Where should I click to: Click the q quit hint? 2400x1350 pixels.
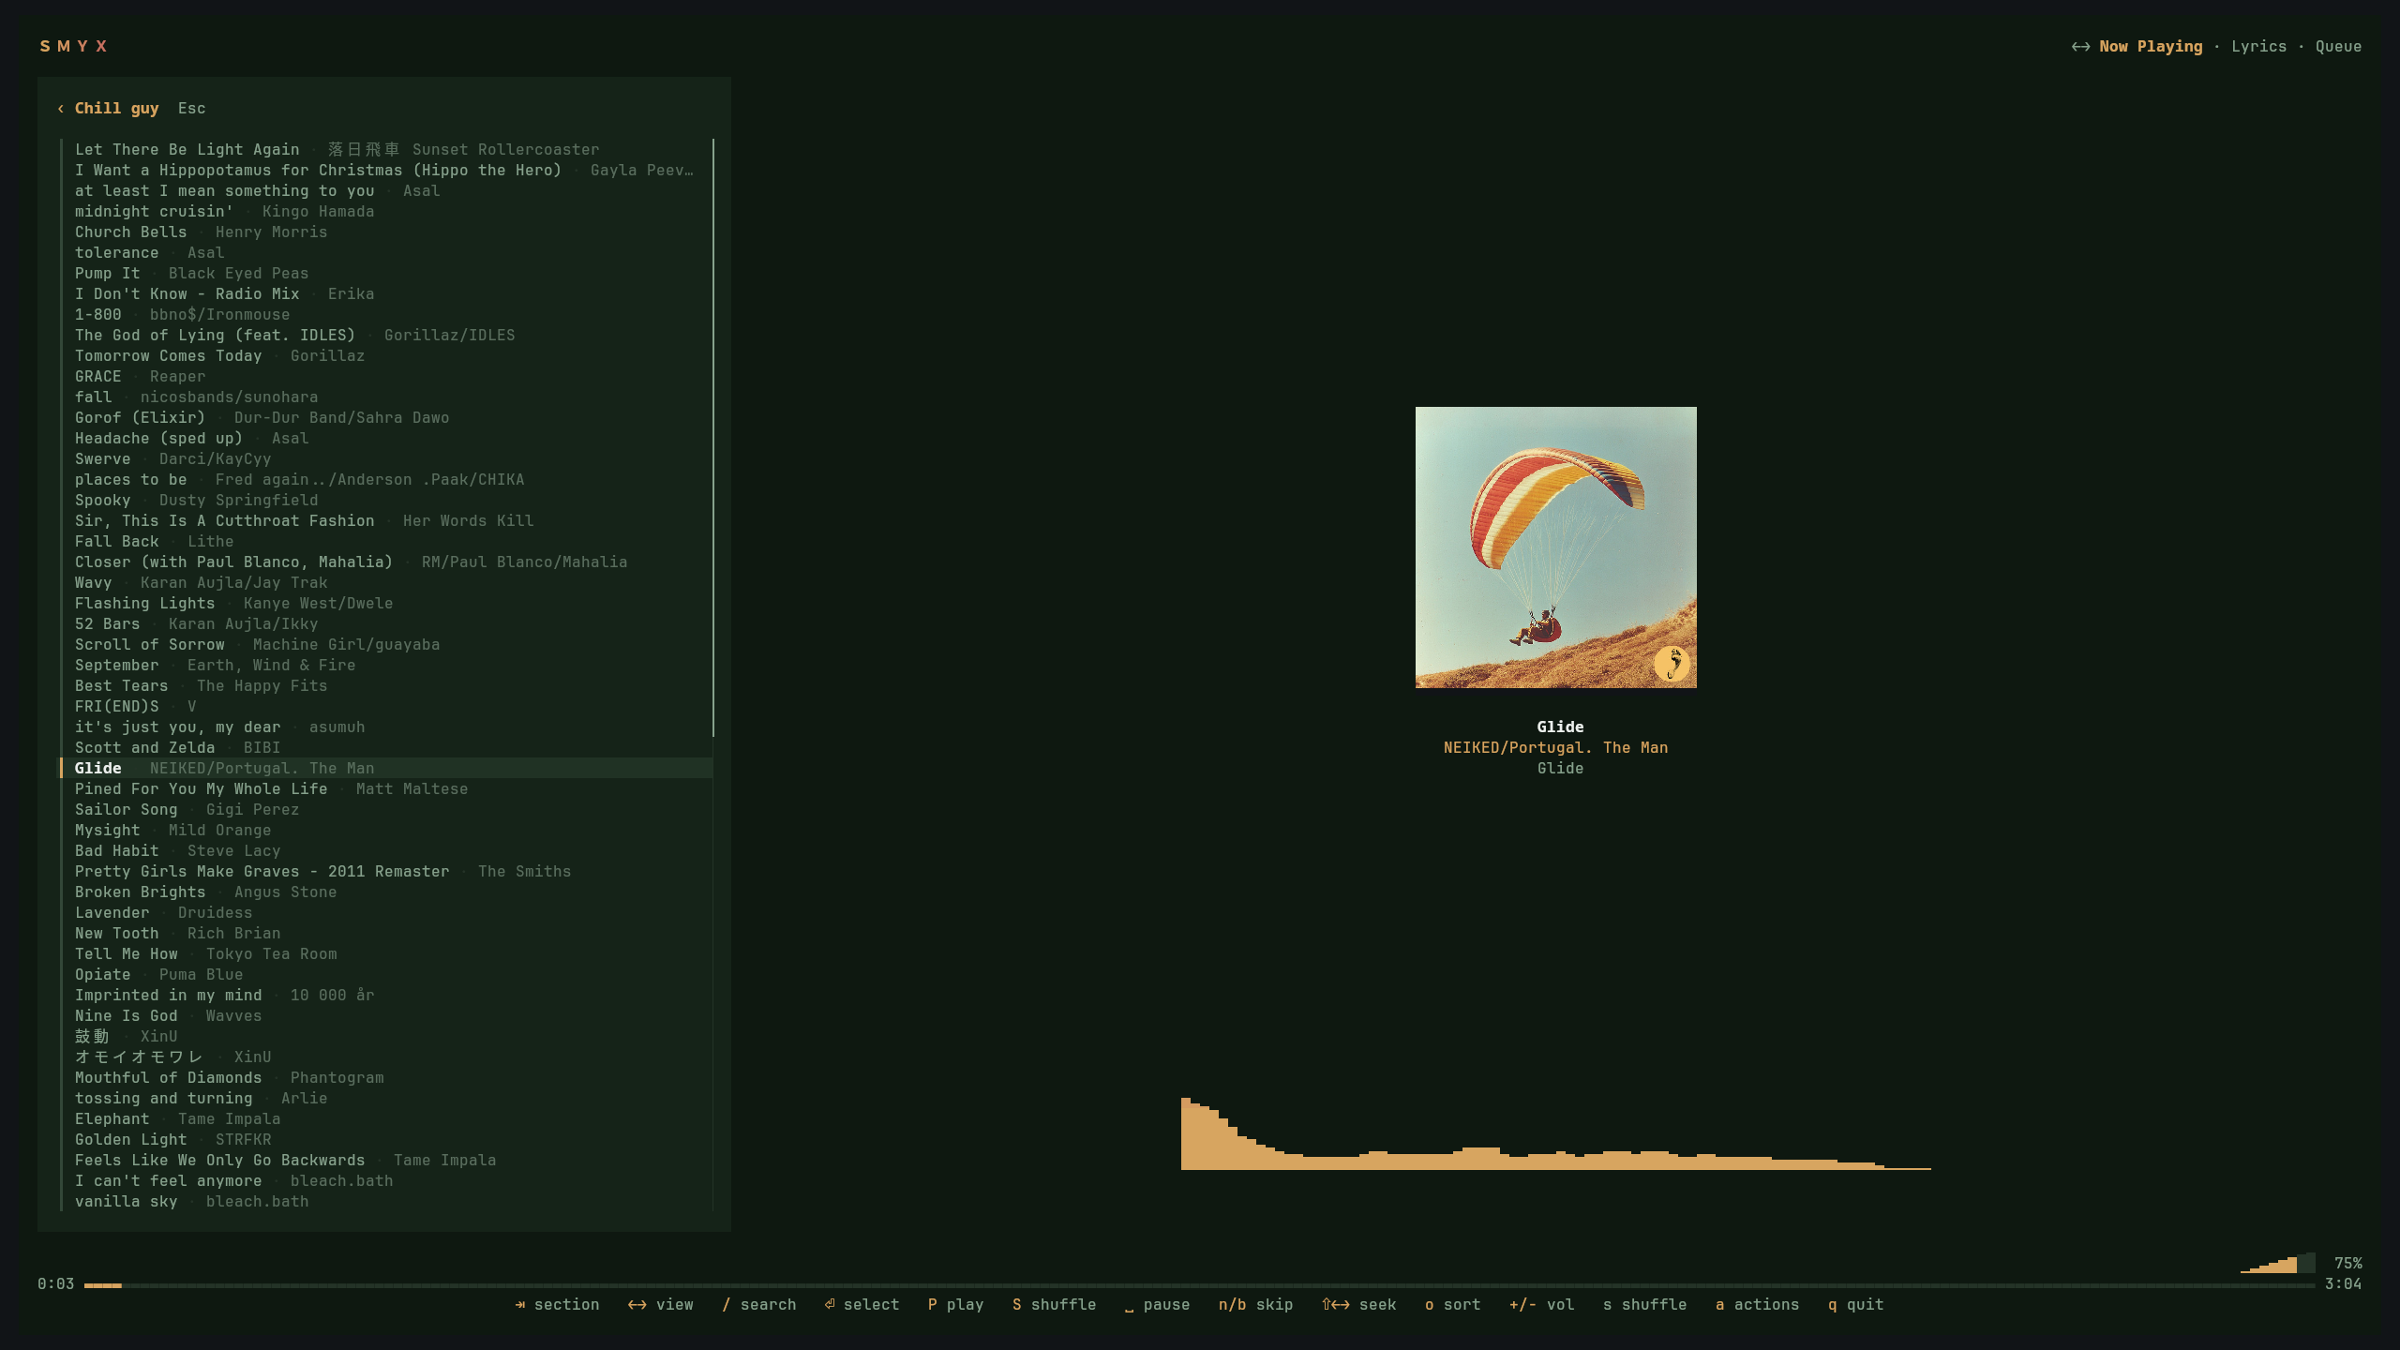tap(1855, 1305)
